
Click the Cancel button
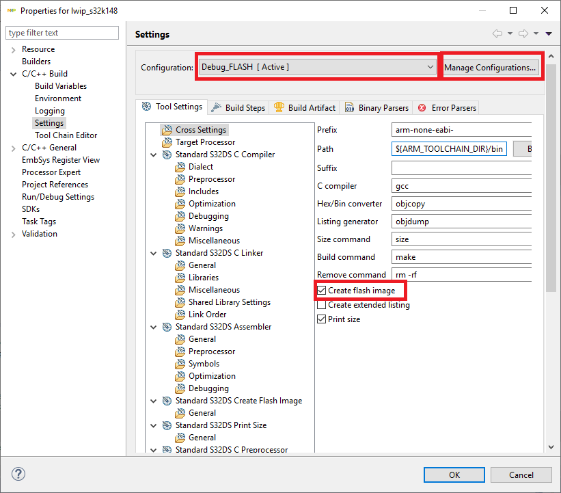(x=521, y=475)
